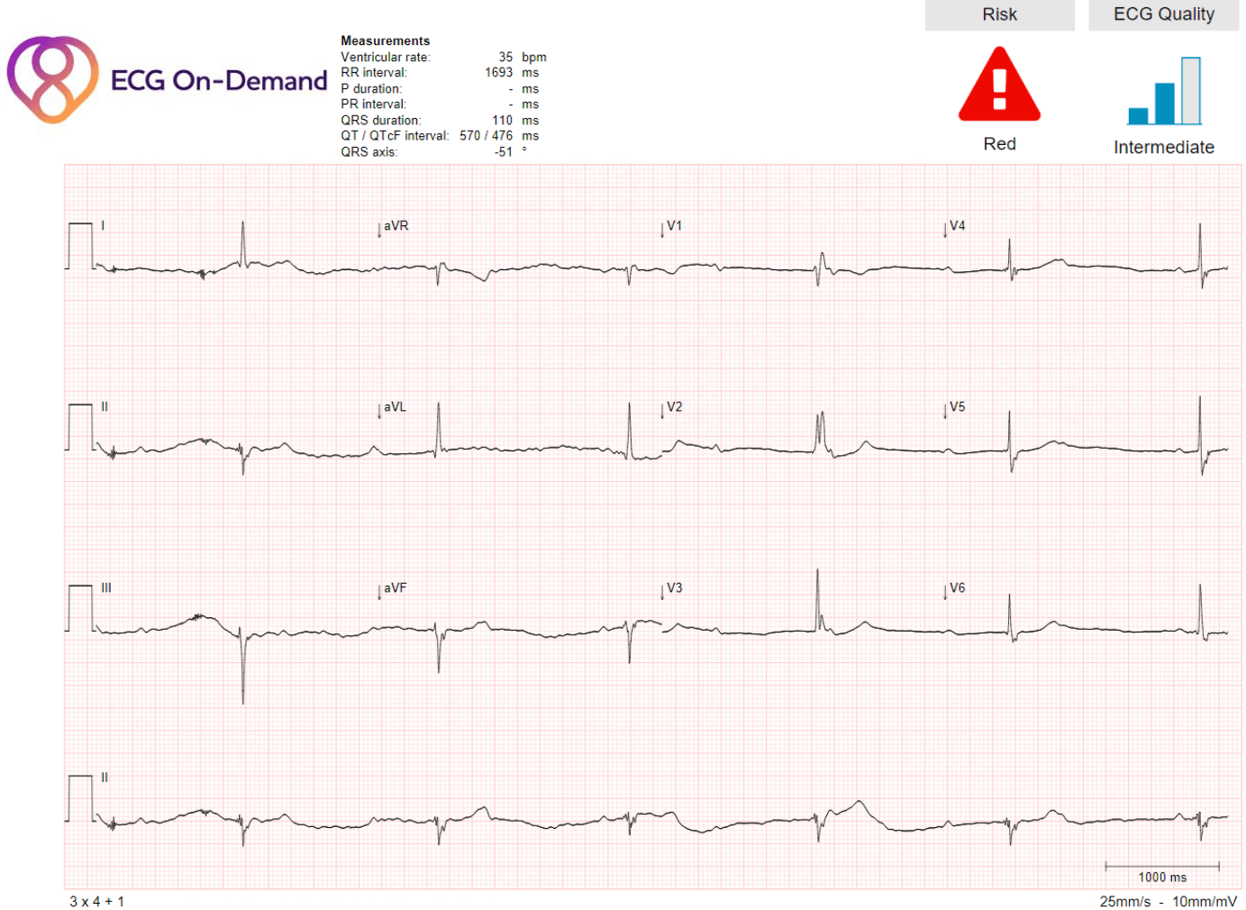Click the 3 x 4 + 1 layout text
Viewport: 1246px width, 910px height.
point(96,901)
